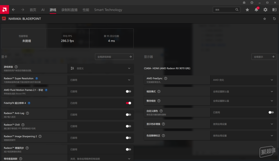
Task: Show help for 显示色彩增强
Action: (x=163, y=124)
